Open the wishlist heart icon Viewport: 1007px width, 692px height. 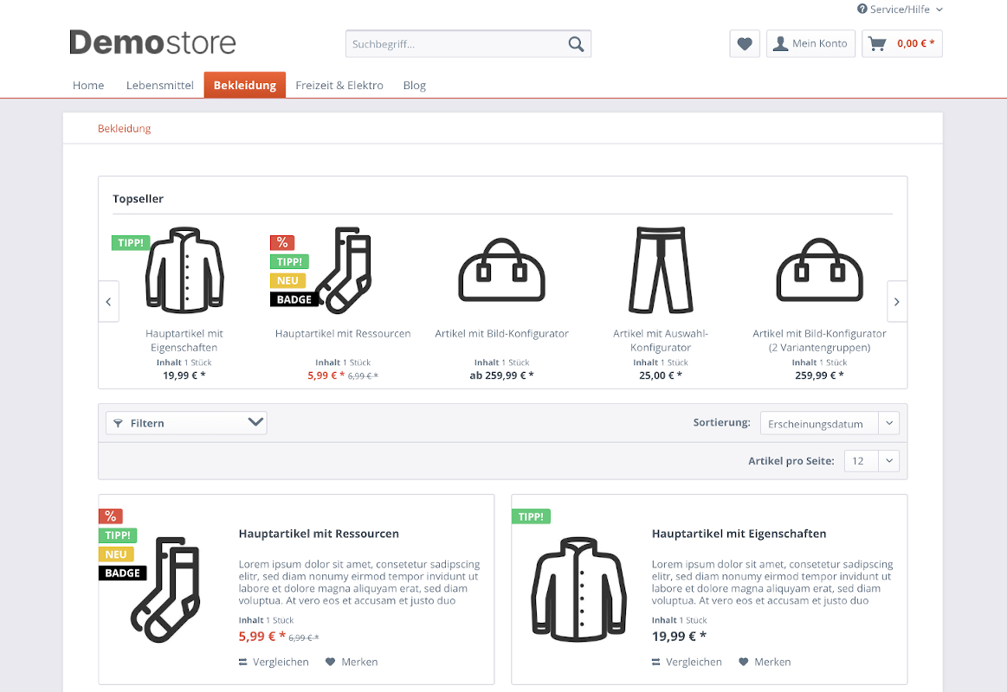(745, 44)
